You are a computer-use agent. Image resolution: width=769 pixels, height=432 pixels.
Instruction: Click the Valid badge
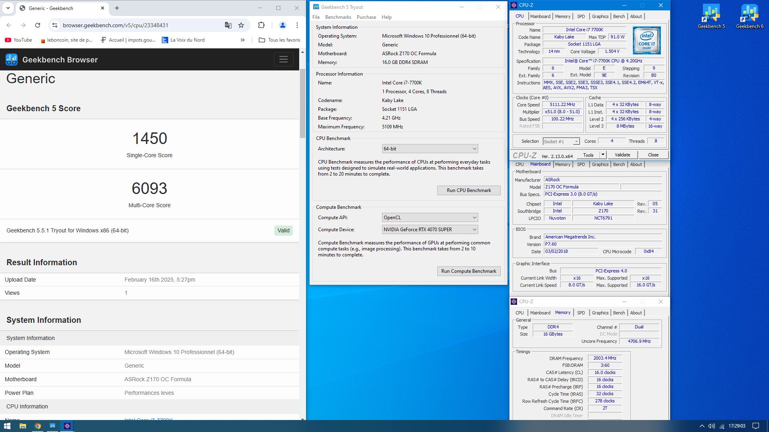[284, 230]
